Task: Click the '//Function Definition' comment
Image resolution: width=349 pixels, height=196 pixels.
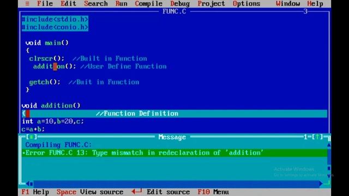Action: coord(137,114)
